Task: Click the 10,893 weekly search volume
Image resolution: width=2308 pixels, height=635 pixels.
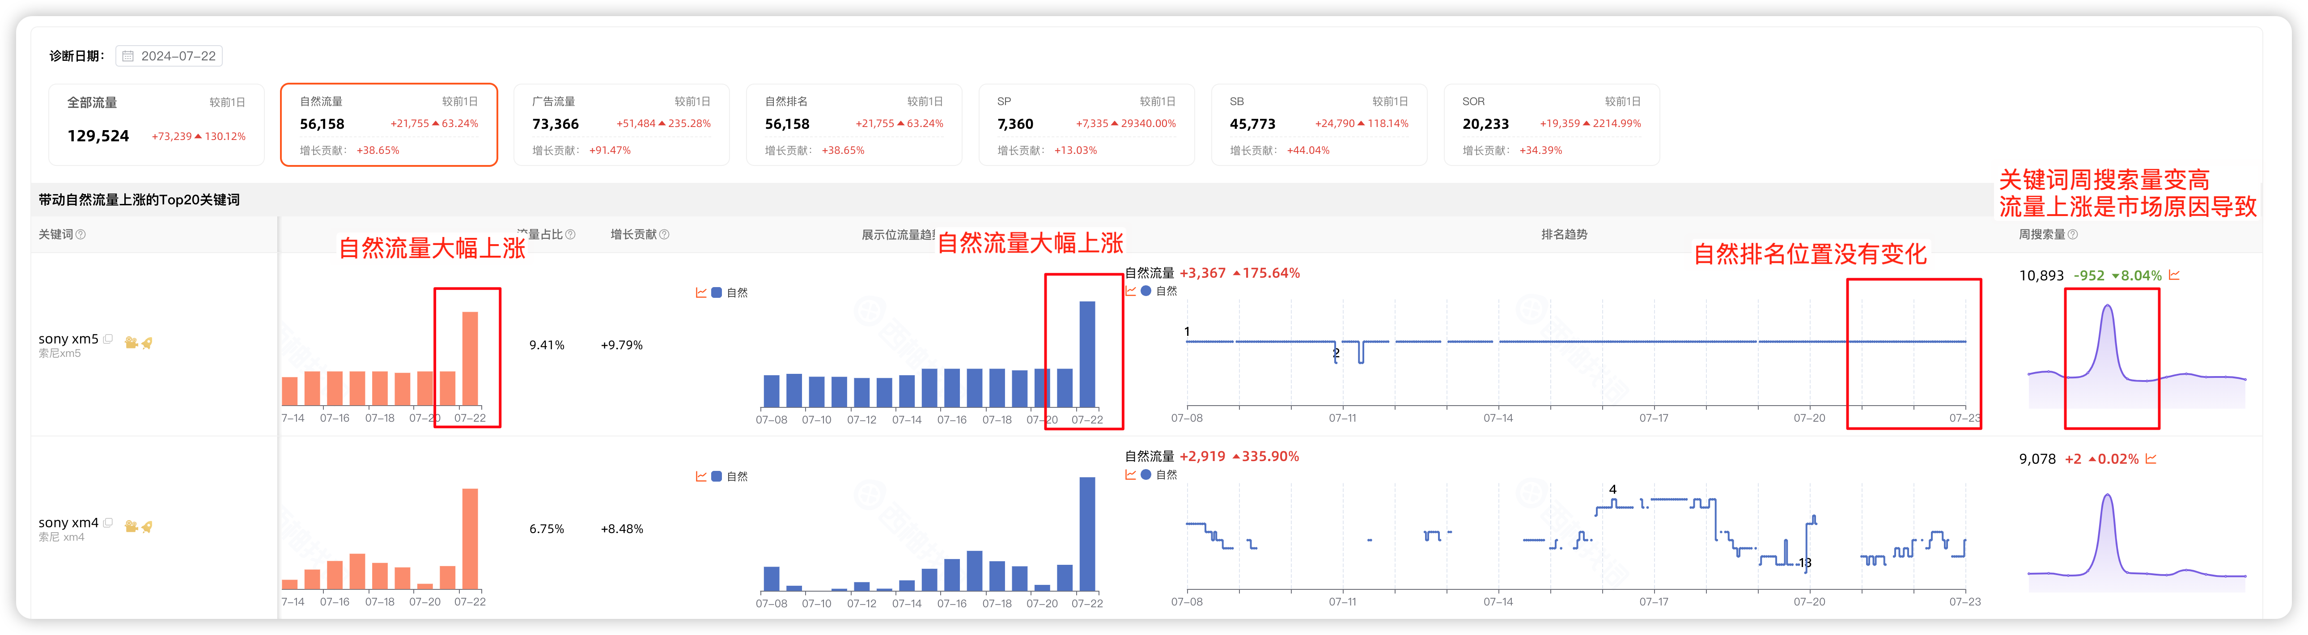Action: coord(2041,276)
